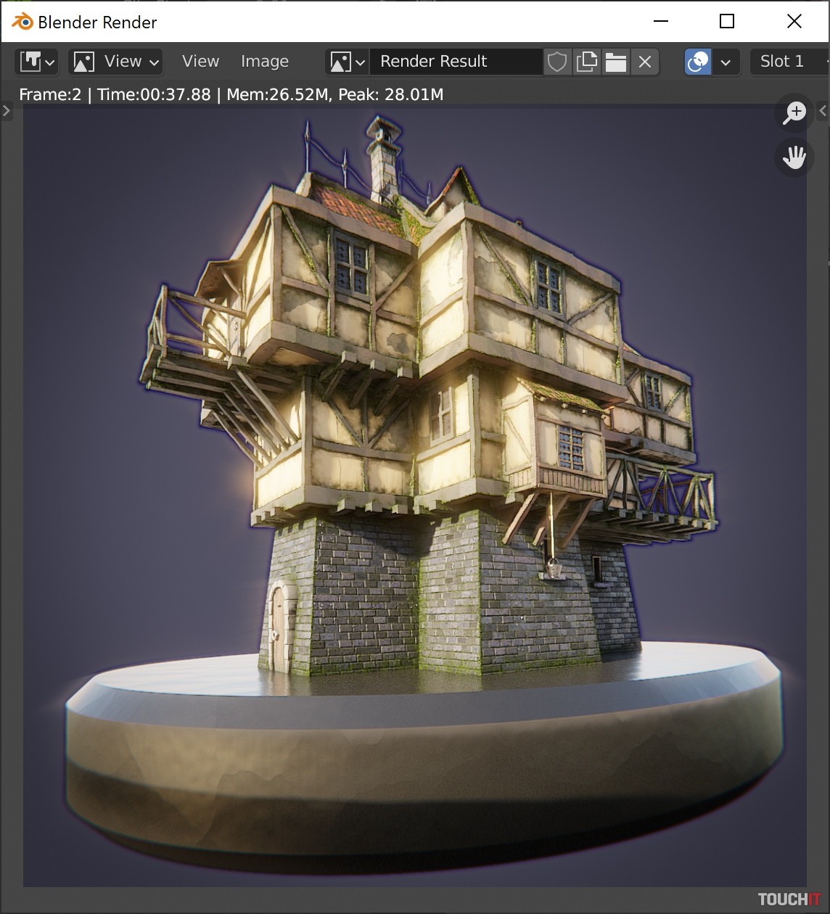Open the editor type selector
The width and height of the screenshot is (830, 914).
37,62
